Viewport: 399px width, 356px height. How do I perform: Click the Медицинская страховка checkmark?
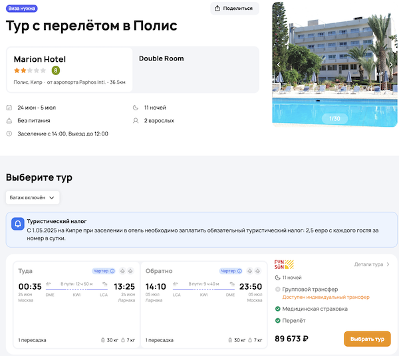point(277,309)
